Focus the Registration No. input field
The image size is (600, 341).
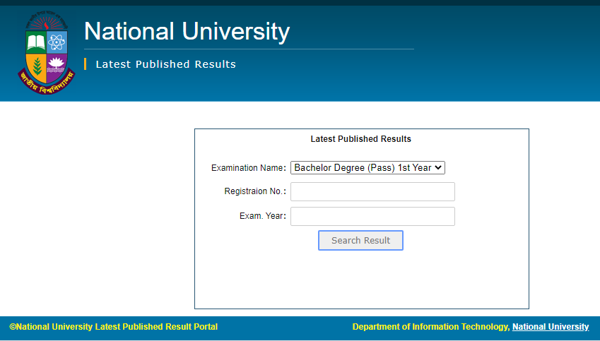372,191
